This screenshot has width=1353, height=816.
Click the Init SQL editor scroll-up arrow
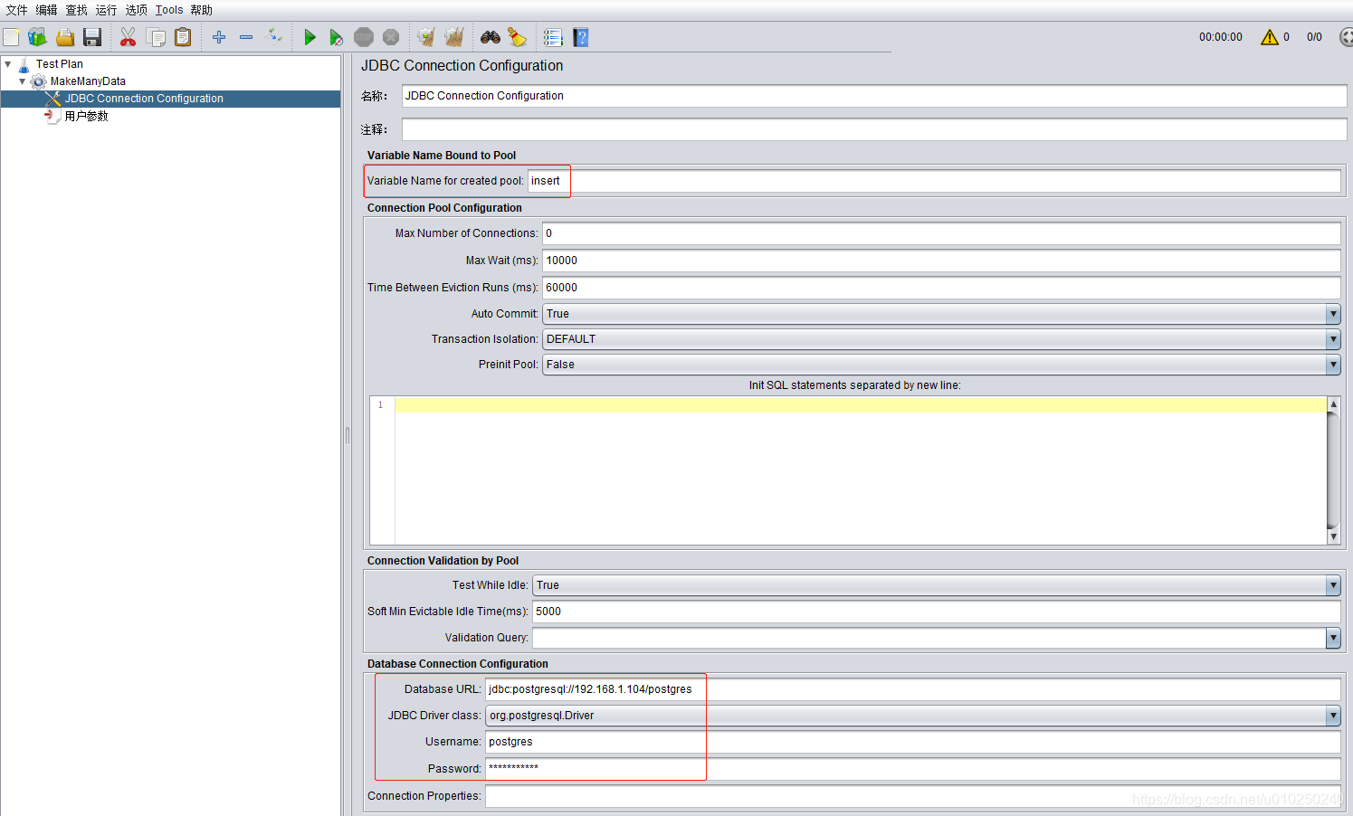click(1333, 403)
